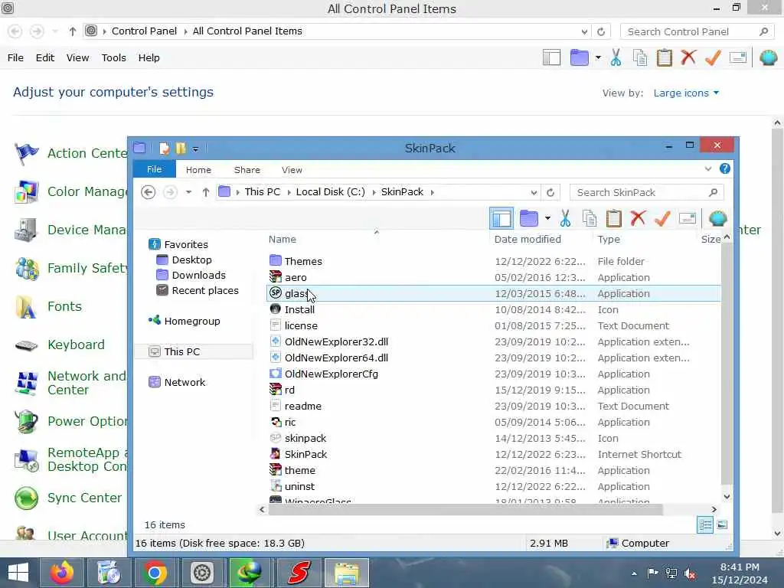Click the Rename icon in SkinPack toolbar

(x=688, y=218)
